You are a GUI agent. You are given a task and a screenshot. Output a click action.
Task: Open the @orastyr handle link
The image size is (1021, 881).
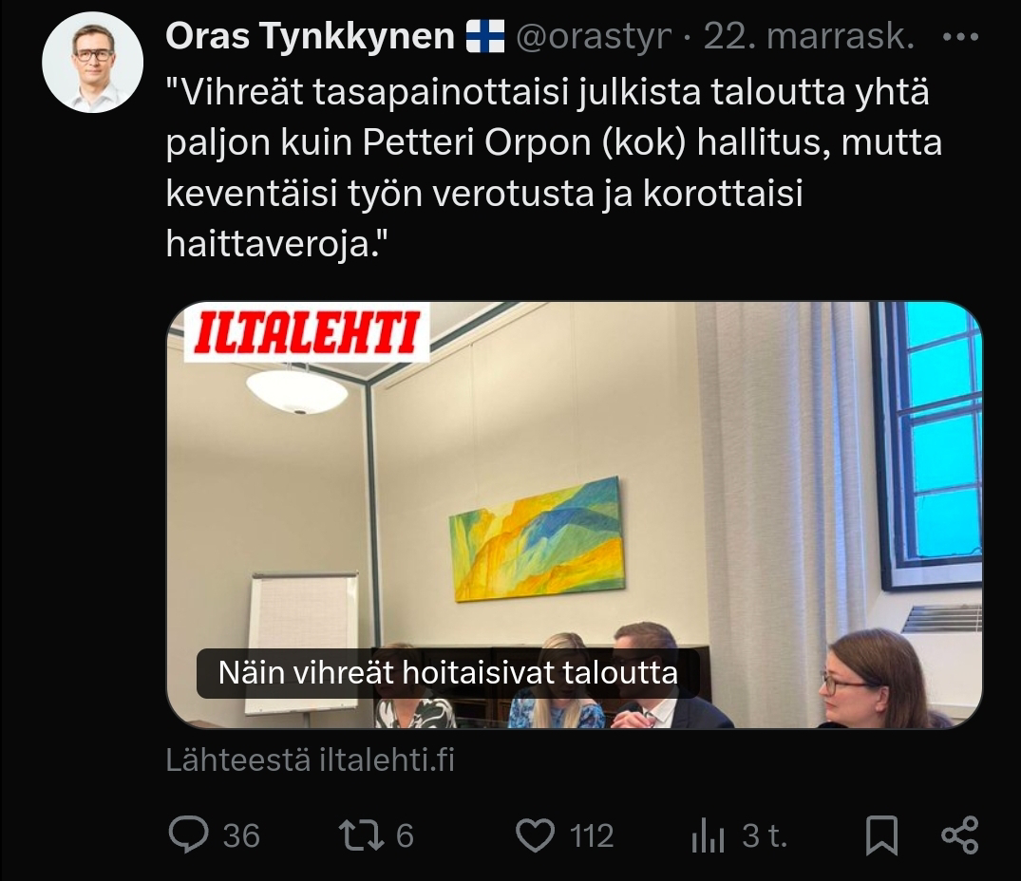click(594, 36)
